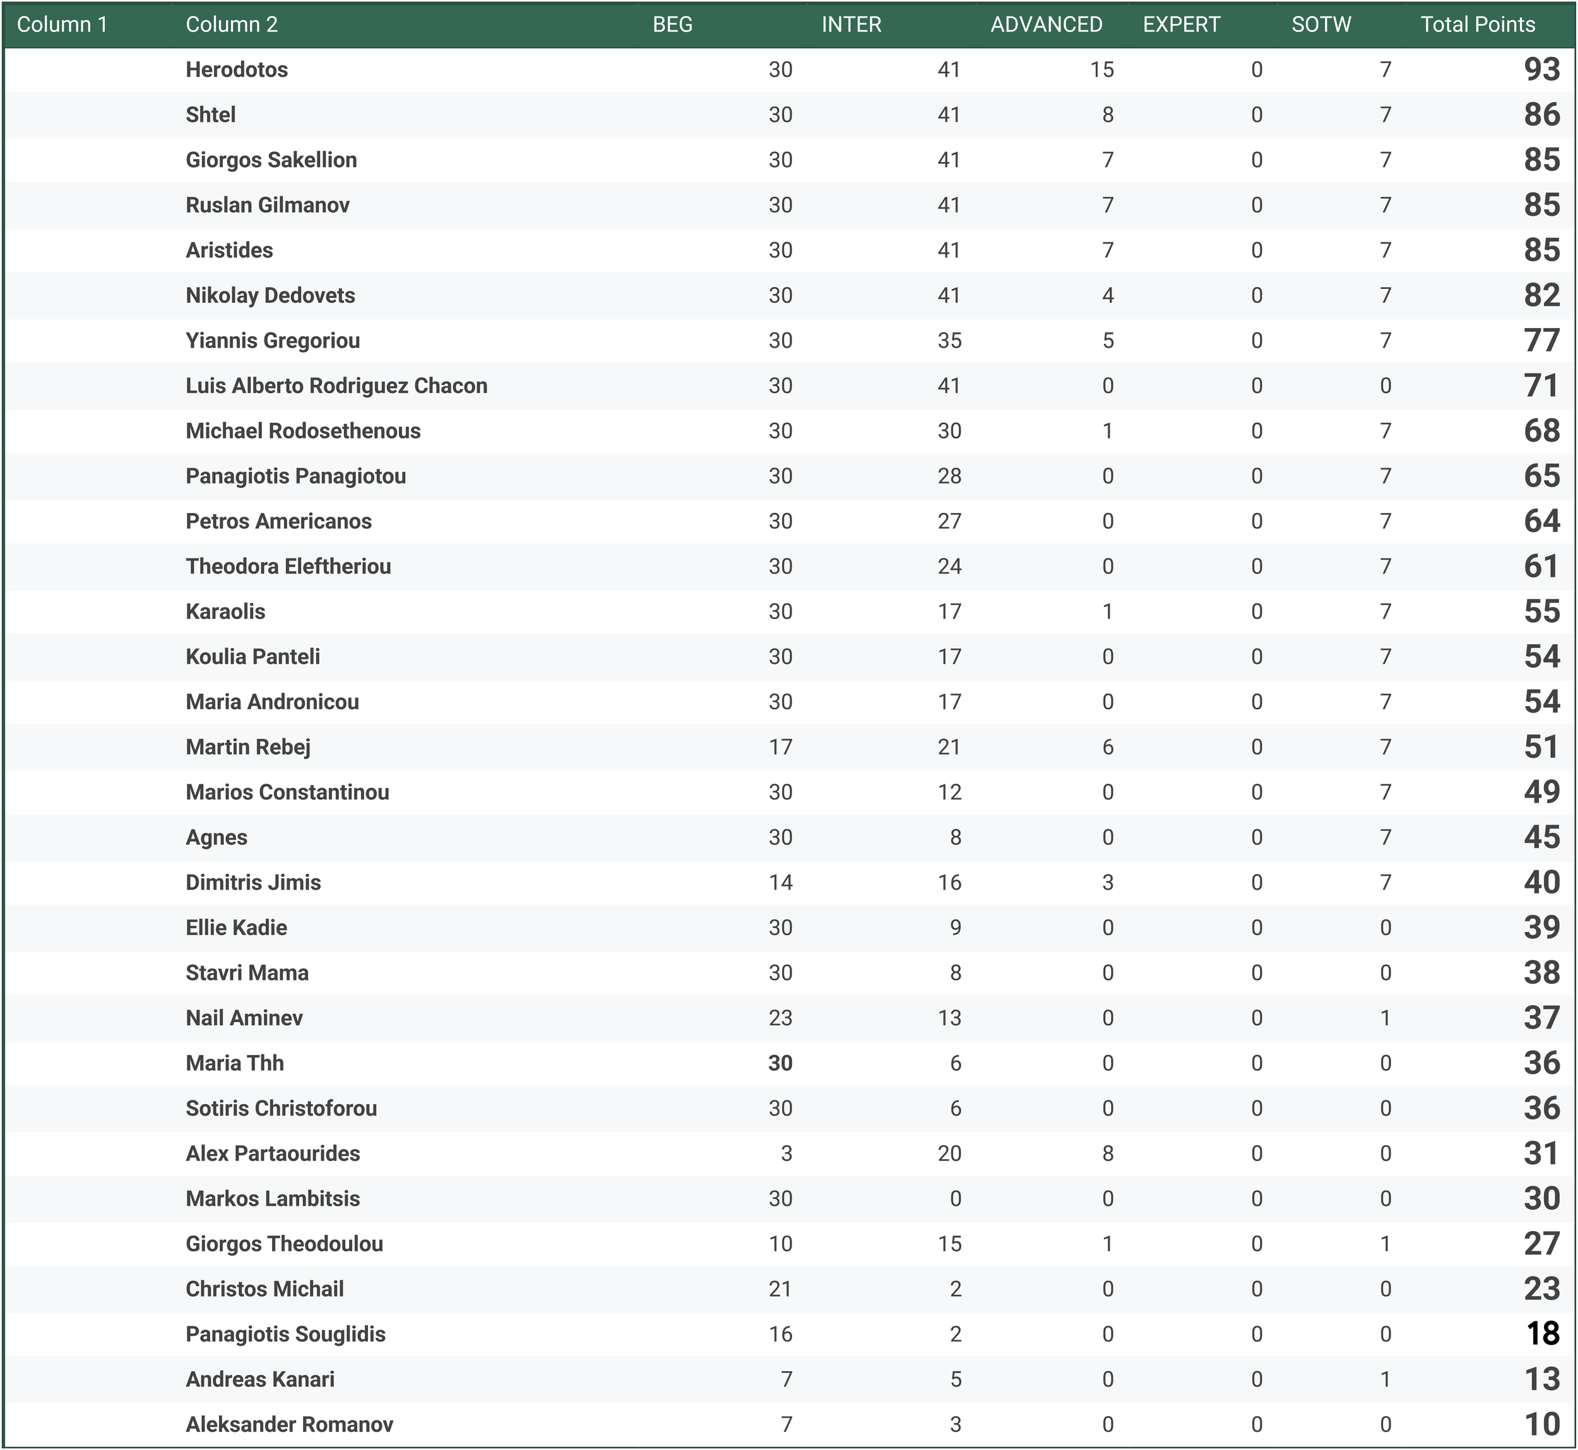Viewport: 1578px width, 1450px height.
Task: Select the Herodotos name cell
Action: 236,70
